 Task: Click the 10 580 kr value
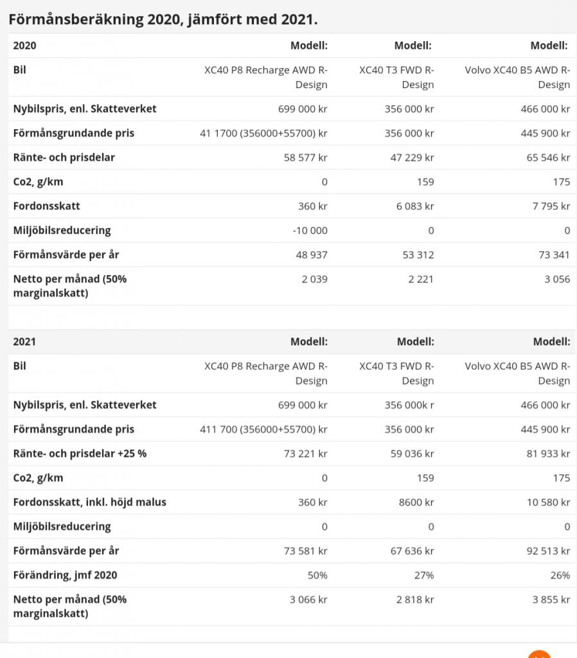549,502
